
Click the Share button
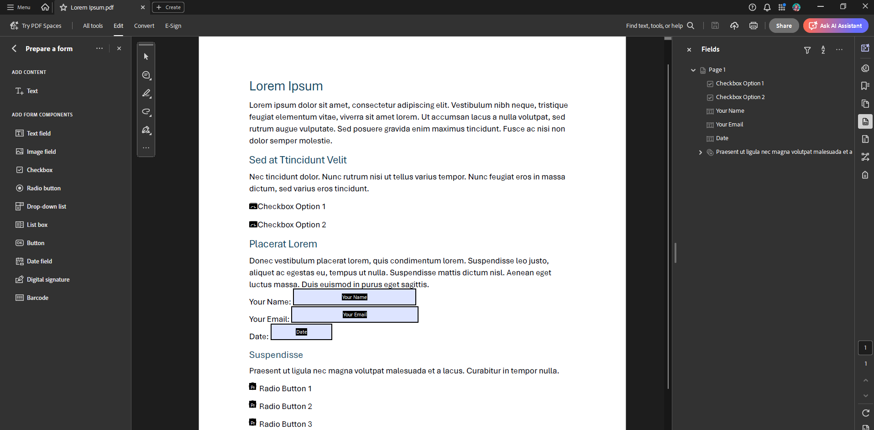784,26
